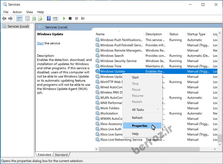Open the Action menu

point(17,12)
